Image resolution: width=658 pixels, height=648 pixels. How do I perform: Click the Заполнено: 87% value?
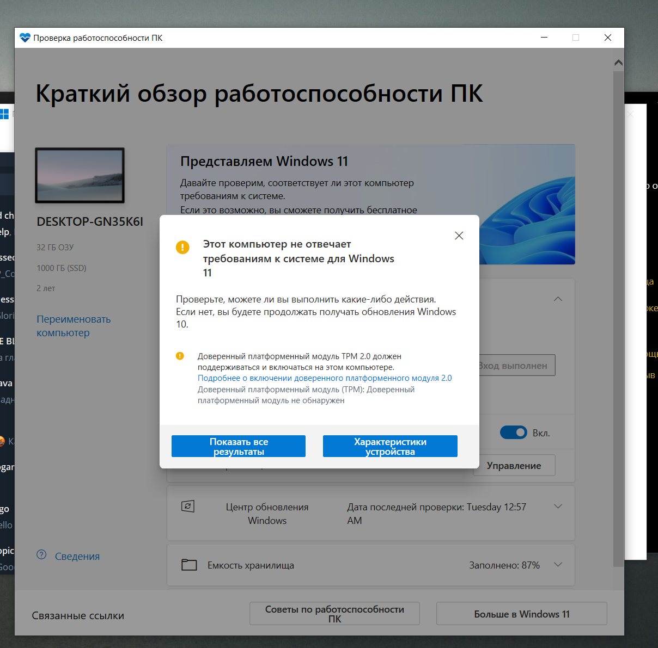tap(504, 565)
